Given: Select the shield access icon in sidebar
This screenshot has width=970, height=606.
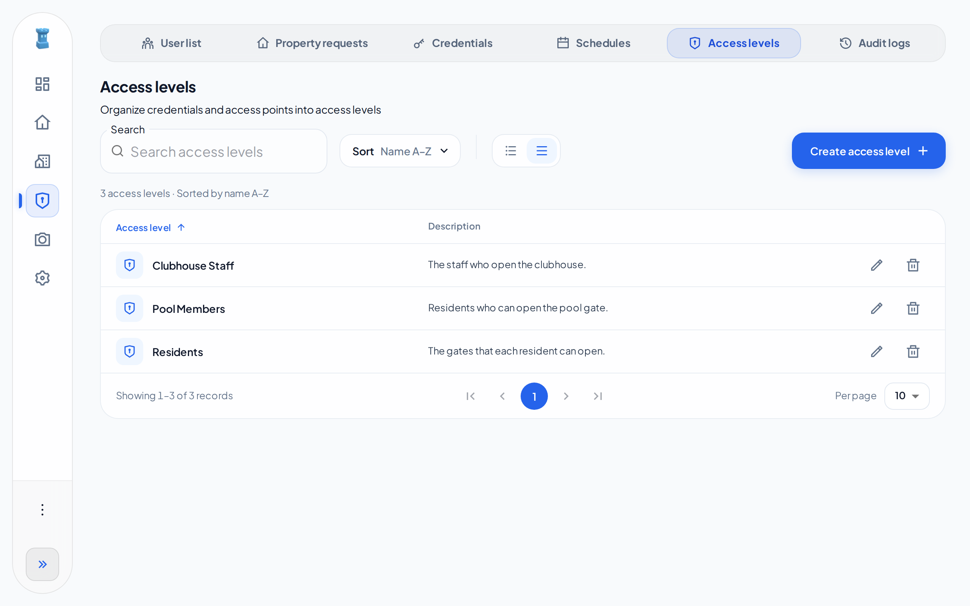Looking at the screenshot, I should point(42,200).
